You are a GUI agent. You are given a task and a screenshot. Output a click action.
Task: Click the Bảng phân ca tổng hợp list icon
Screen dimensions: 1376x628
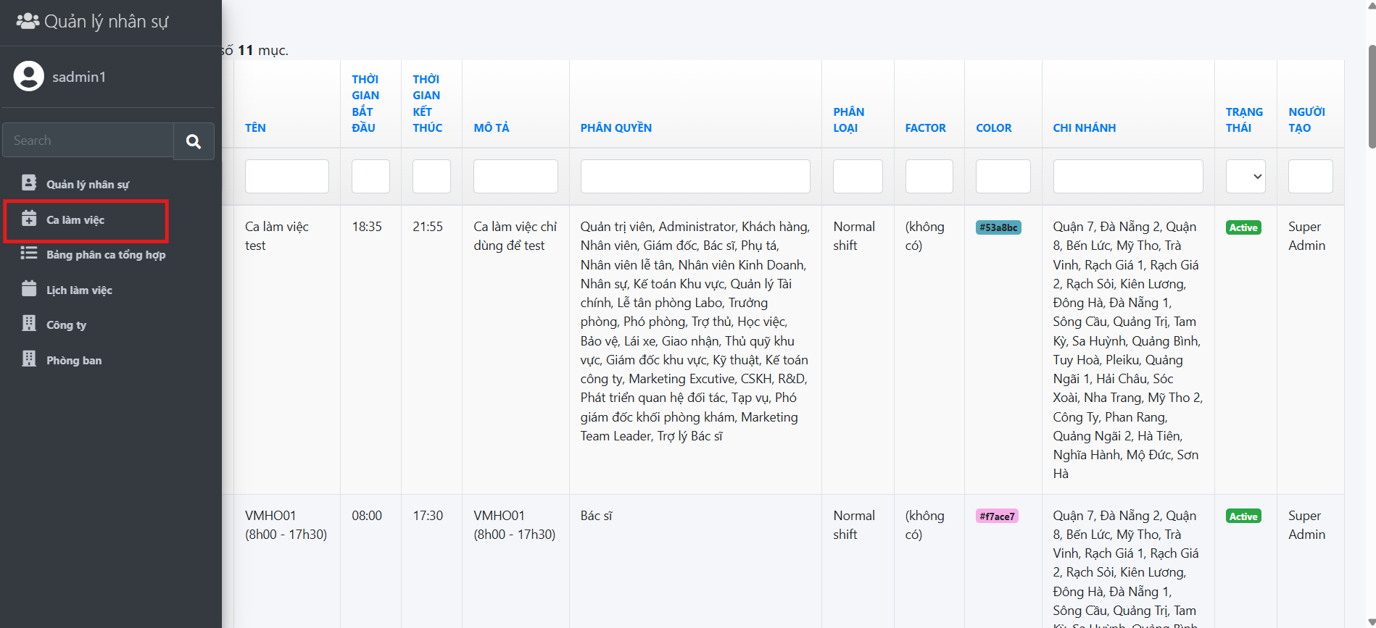click(x=29, y=254)
